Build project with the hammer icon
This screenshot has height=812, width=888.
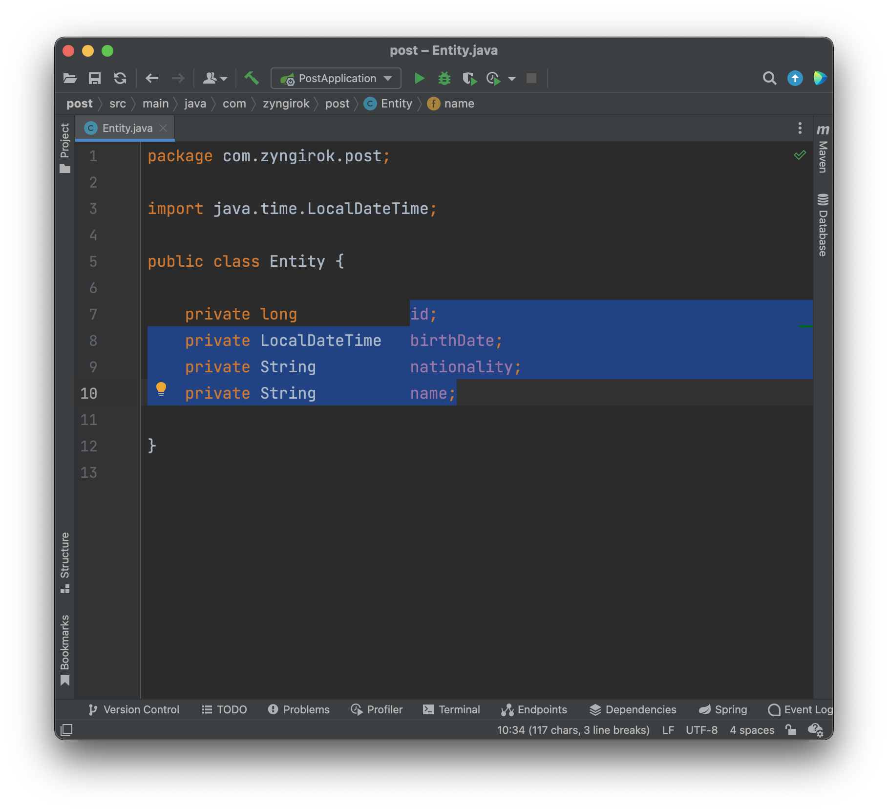(x=252, y=78)
